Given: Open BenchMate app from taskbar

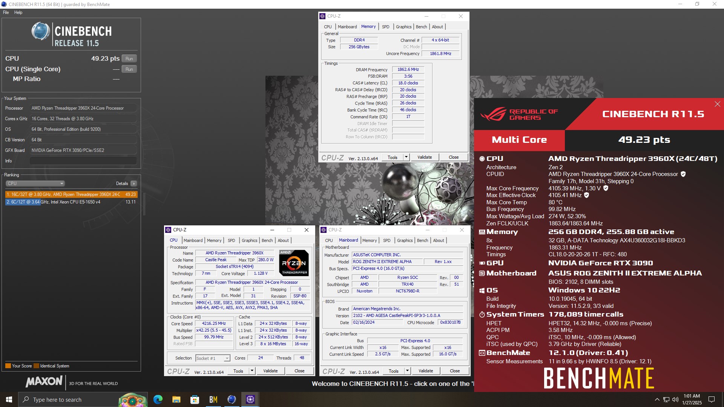Looking at the screenshot, I should click(x=213, y=399).
